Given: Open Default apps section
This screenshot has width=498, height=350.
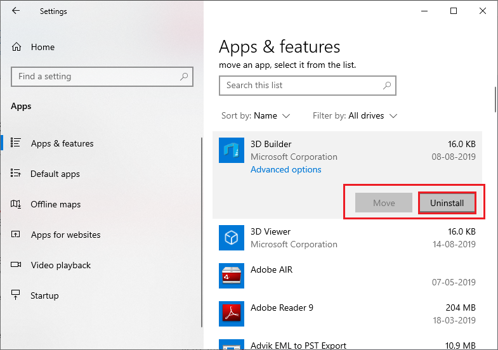Looking at the screenshot, I should coord(102,174).
